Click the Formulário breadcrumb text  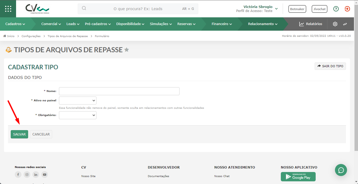coord(102,36)
